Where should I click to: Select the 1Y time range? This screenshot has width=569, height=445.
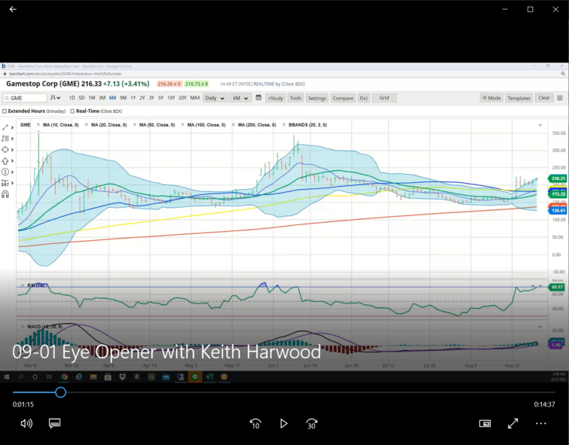133,98
